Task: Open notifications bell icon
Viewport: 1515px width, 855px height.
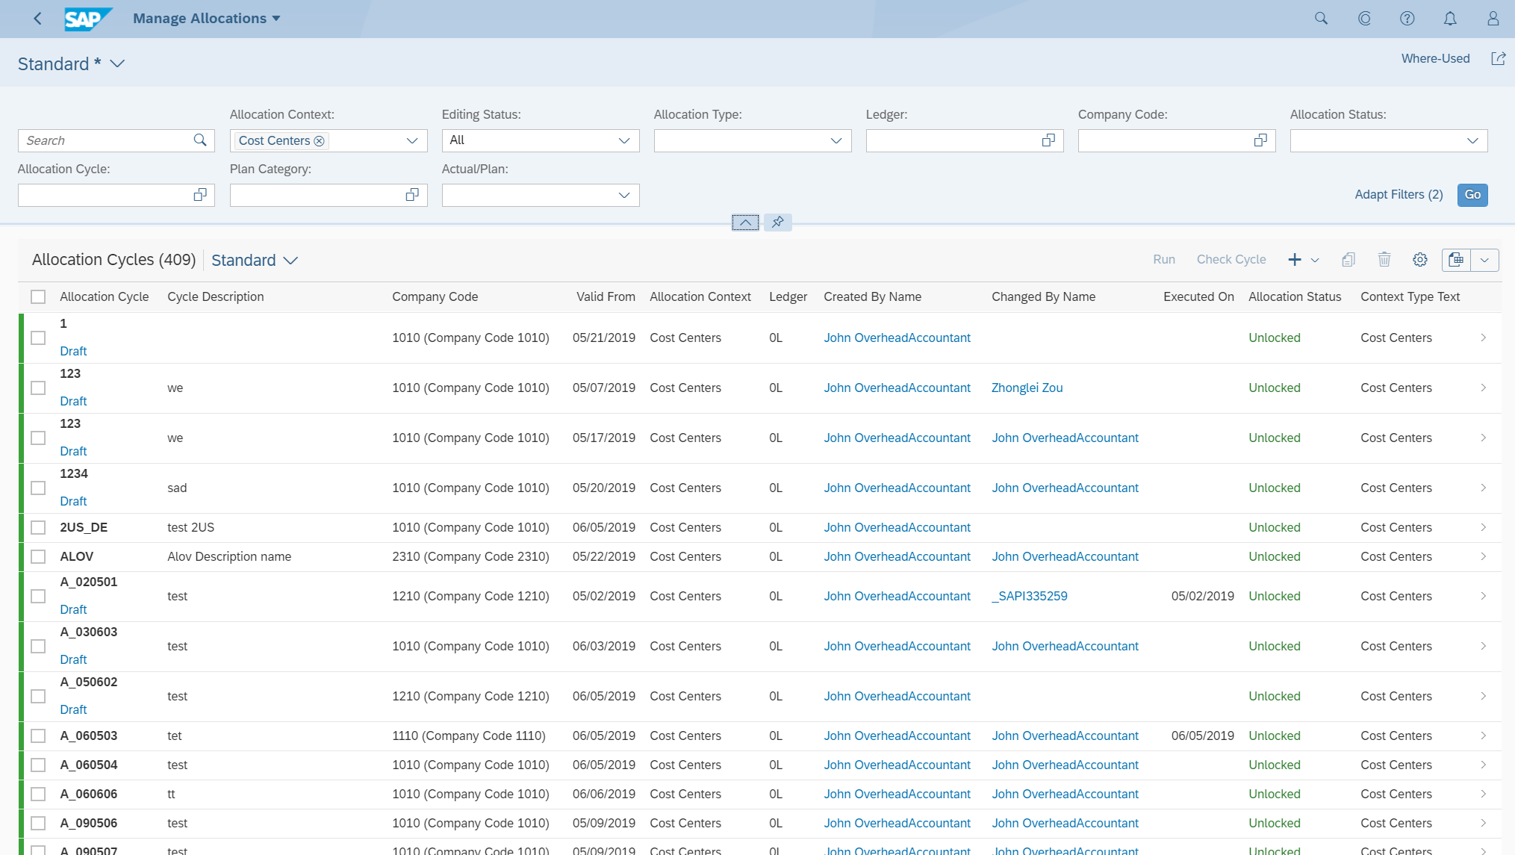Action: 1449,19
